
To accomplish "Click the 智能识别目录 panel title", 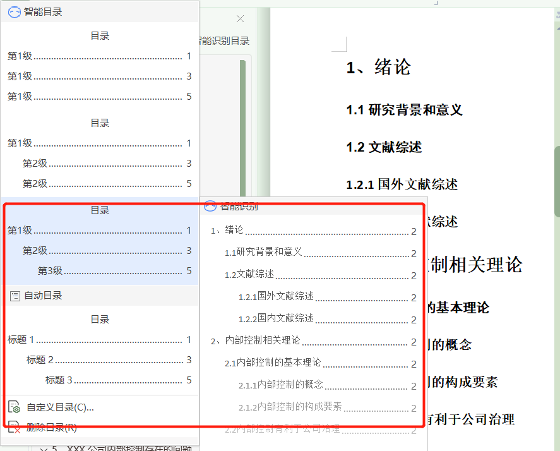I will coord(224,40).
